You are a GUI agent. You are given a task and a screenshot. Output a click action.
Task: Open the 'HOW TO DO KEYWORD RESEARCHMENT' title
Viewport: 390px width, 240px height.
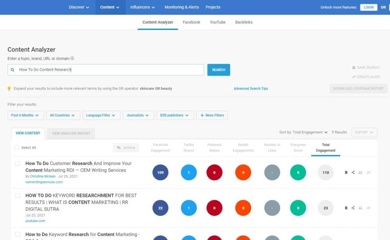click(x=81, y=202)
